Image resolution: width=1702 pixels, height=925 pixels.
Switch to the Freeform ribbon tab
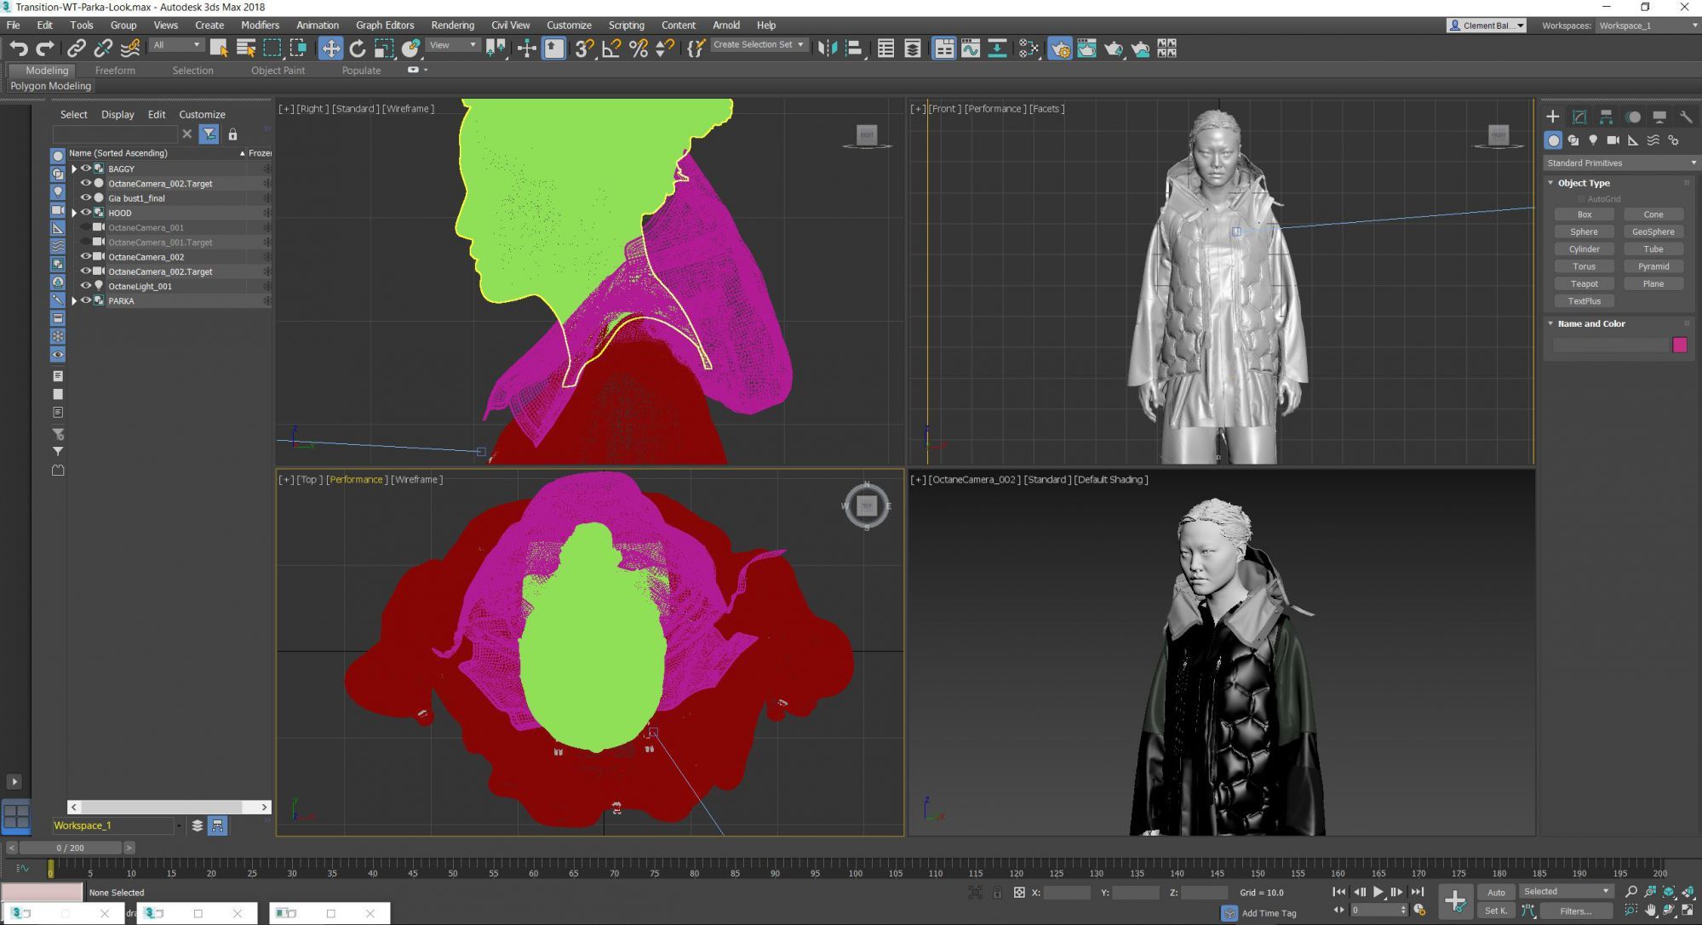115,71
